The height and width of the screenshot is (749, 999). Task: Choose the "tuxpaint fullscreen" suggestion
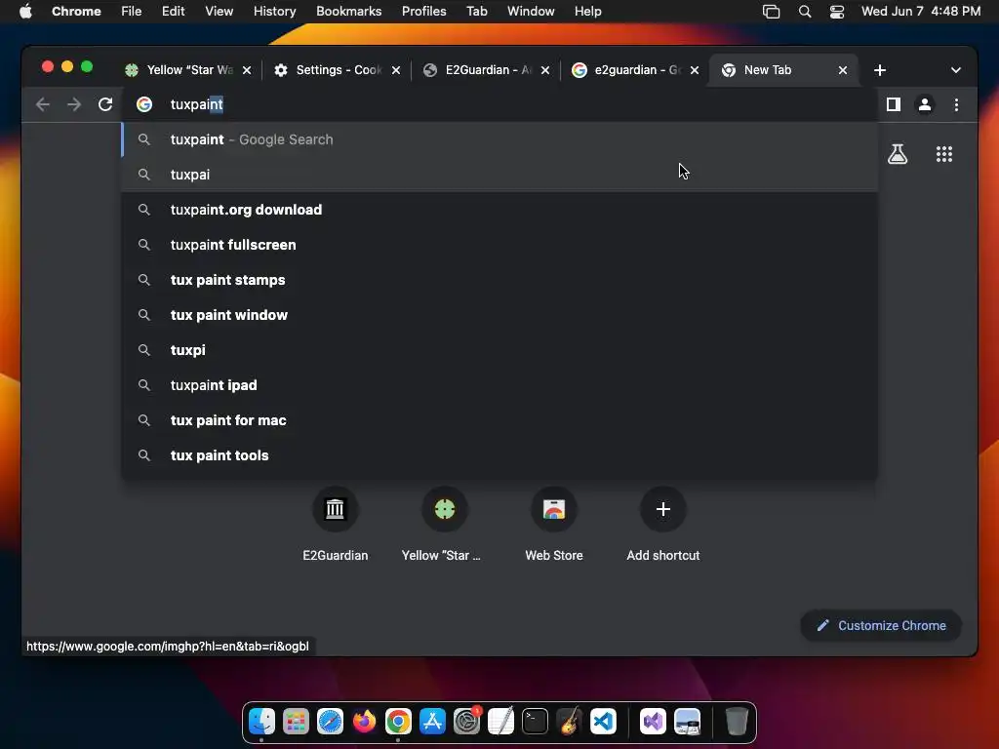coord(500,245)
